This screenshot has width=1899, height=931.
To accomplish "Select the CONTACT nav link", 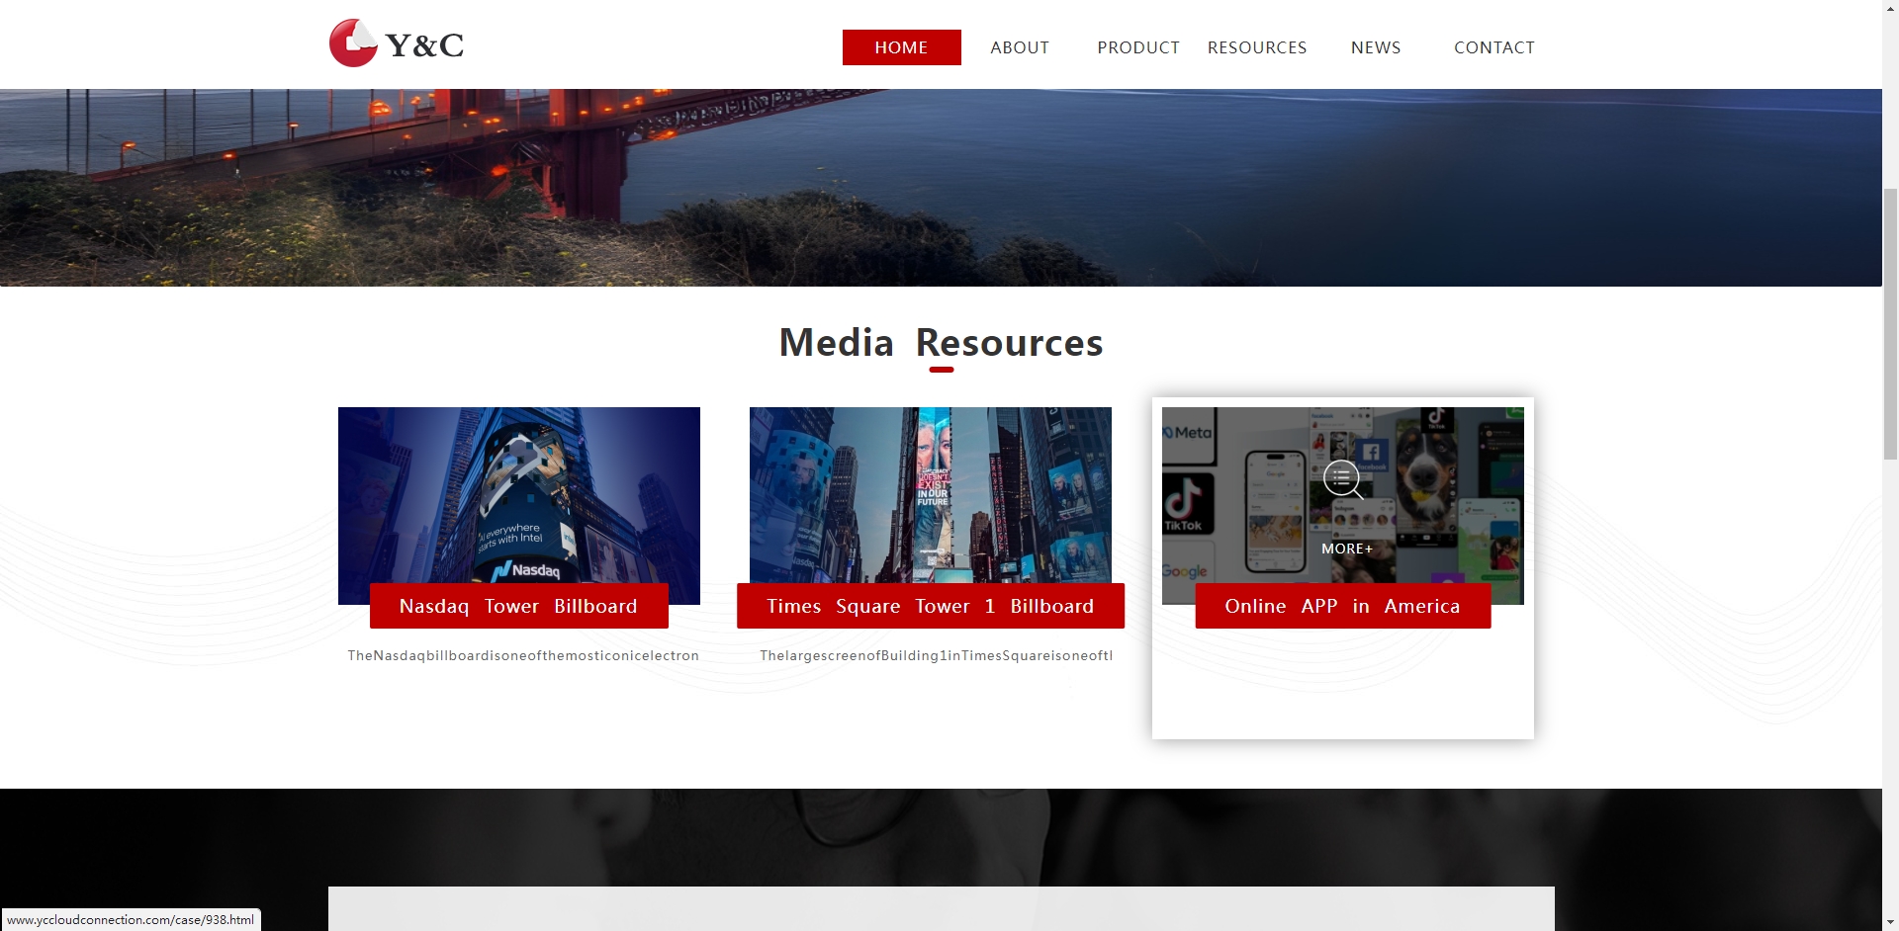I will coord(1493,47).
